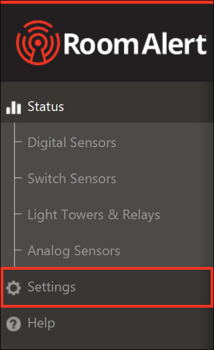Select Digital Sensors under Status
Image resolution: width=214 pixels, height=350 pixels.
72,143
